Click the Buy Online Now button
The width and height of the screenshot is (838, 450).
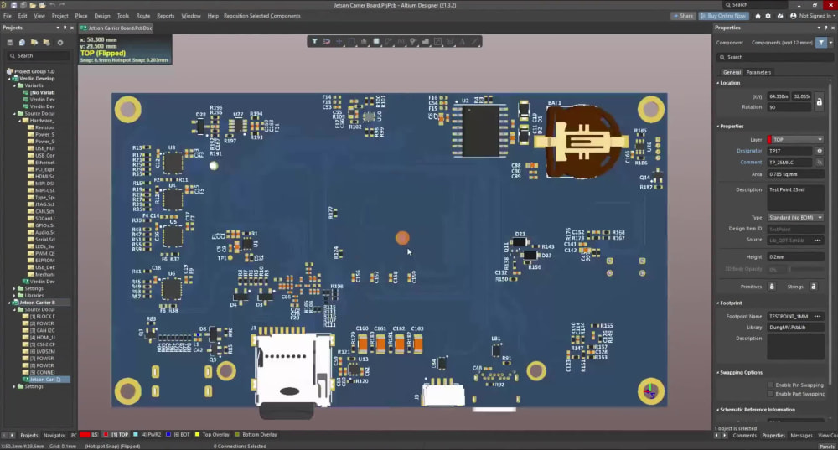click(723, 16)
